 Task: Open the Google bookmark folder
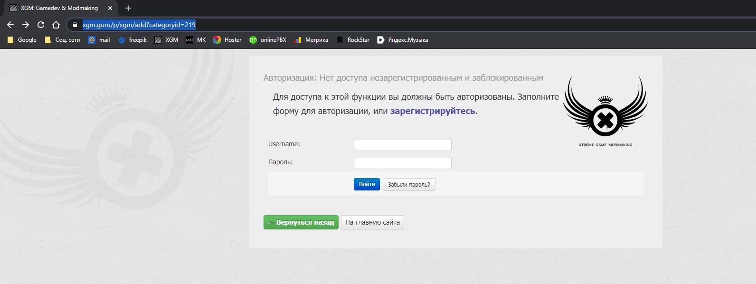[x=22, y=40]
